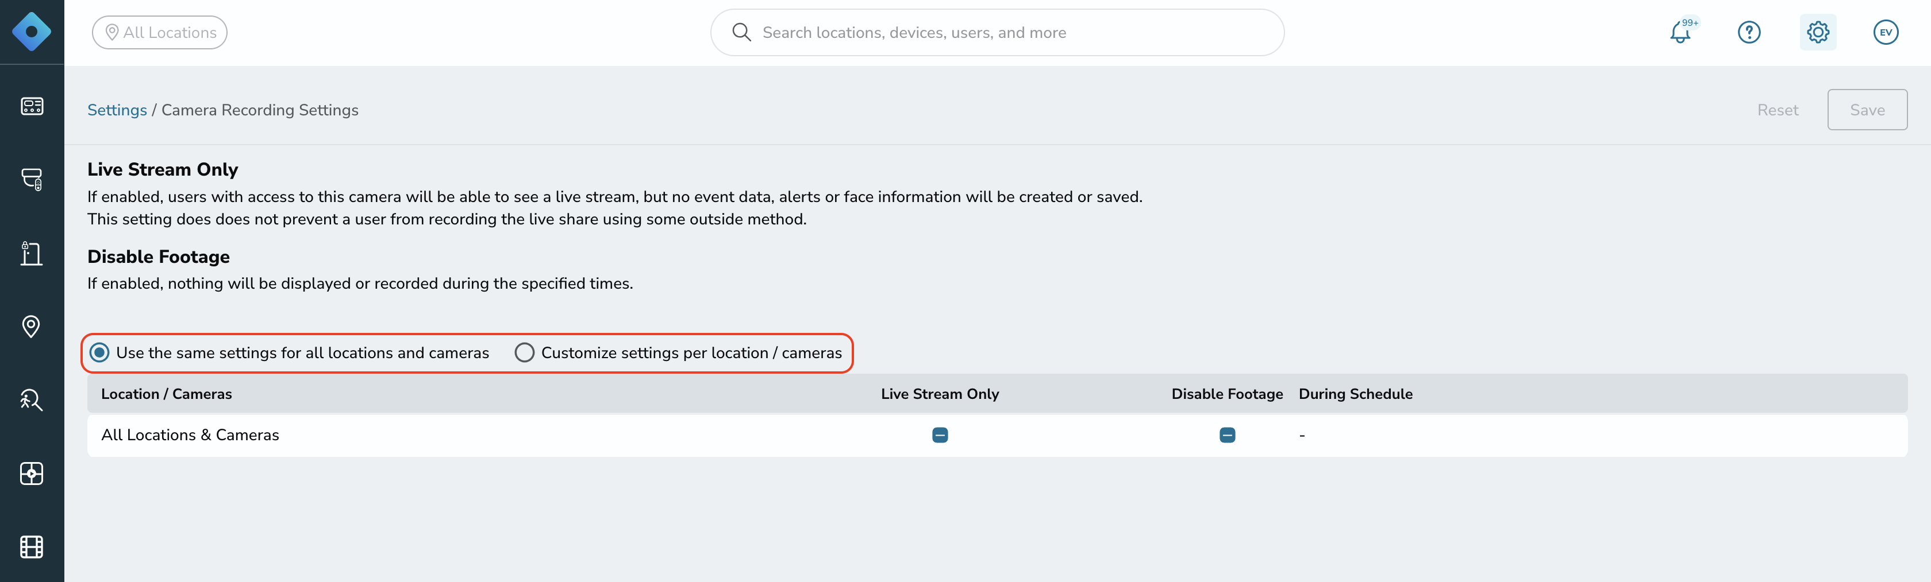Open the help question mark icon

1749,32
